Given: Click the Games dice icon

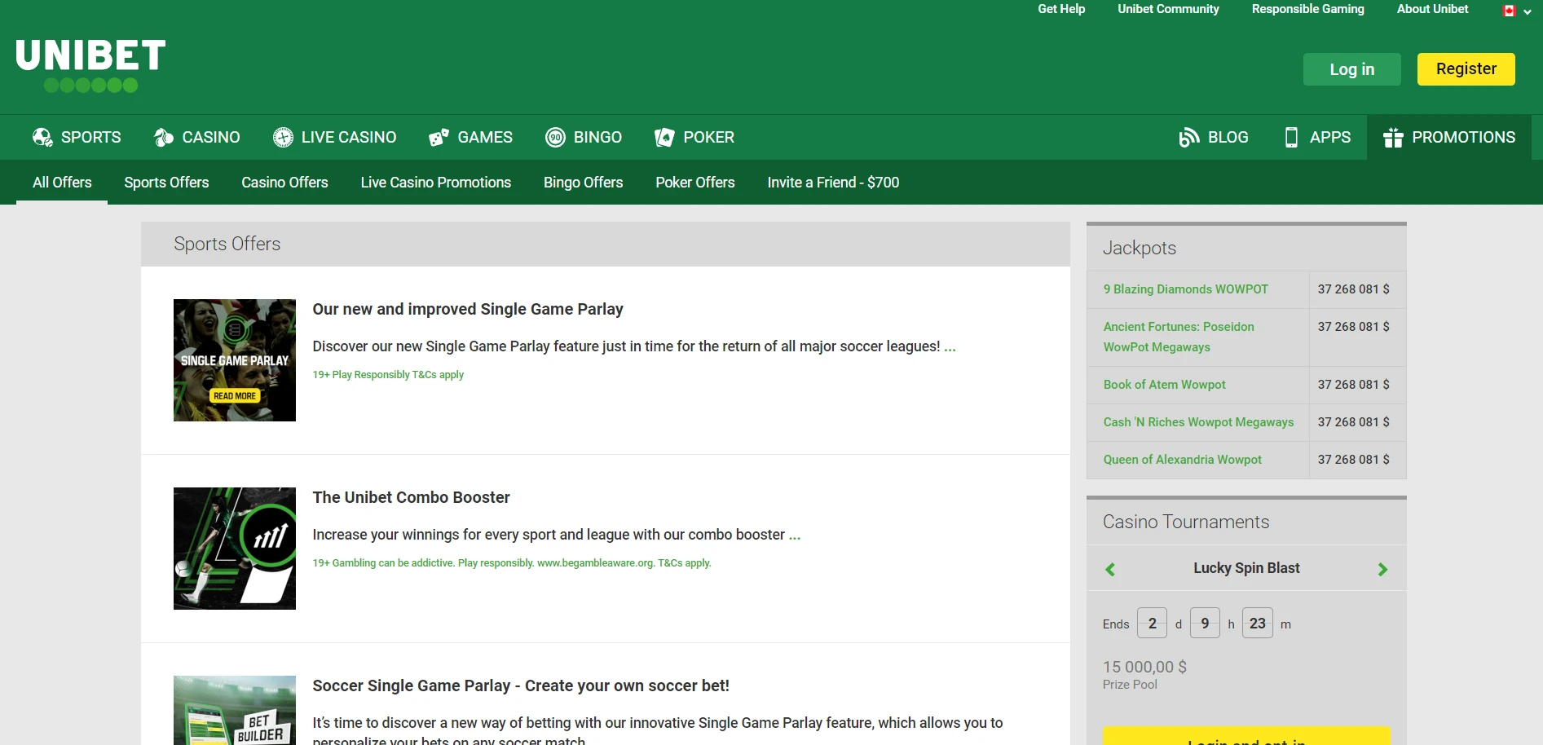Looking at the screenshot, I should coord(439,137).
